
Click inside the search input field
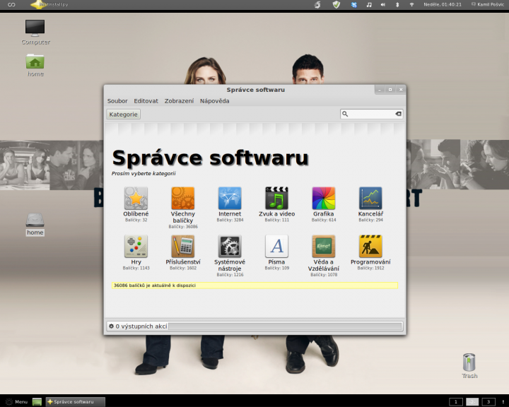372,114
